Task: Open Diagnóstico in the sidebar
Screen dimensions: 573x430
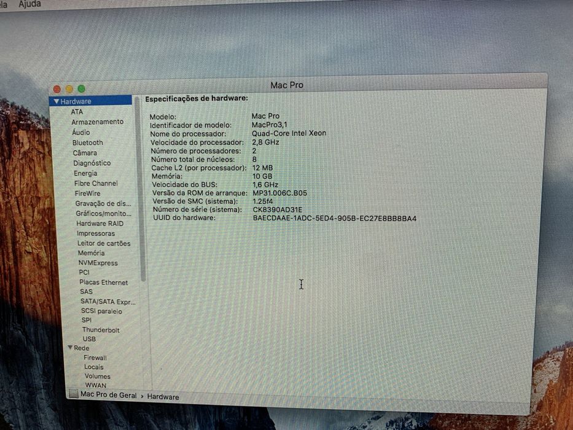Action: click(x=92, y=163)
